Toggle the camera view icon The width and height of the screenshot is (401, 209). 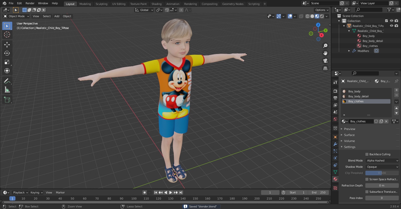click(325, 61)
